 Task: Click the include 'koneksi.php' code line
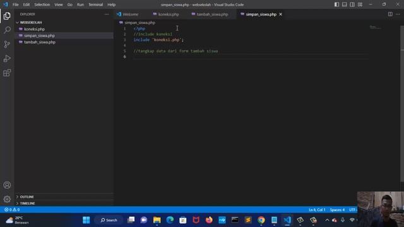158,40
